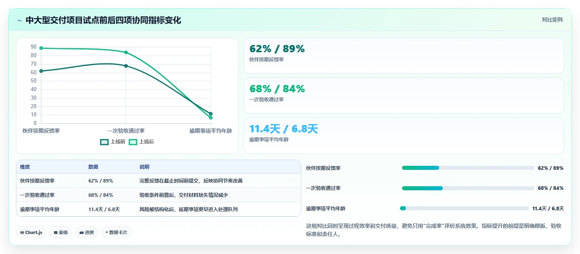Click the title 中大型交付项目试点前后四项协同指标变化
Screen dimensions: 580x254
coord(103,20)
